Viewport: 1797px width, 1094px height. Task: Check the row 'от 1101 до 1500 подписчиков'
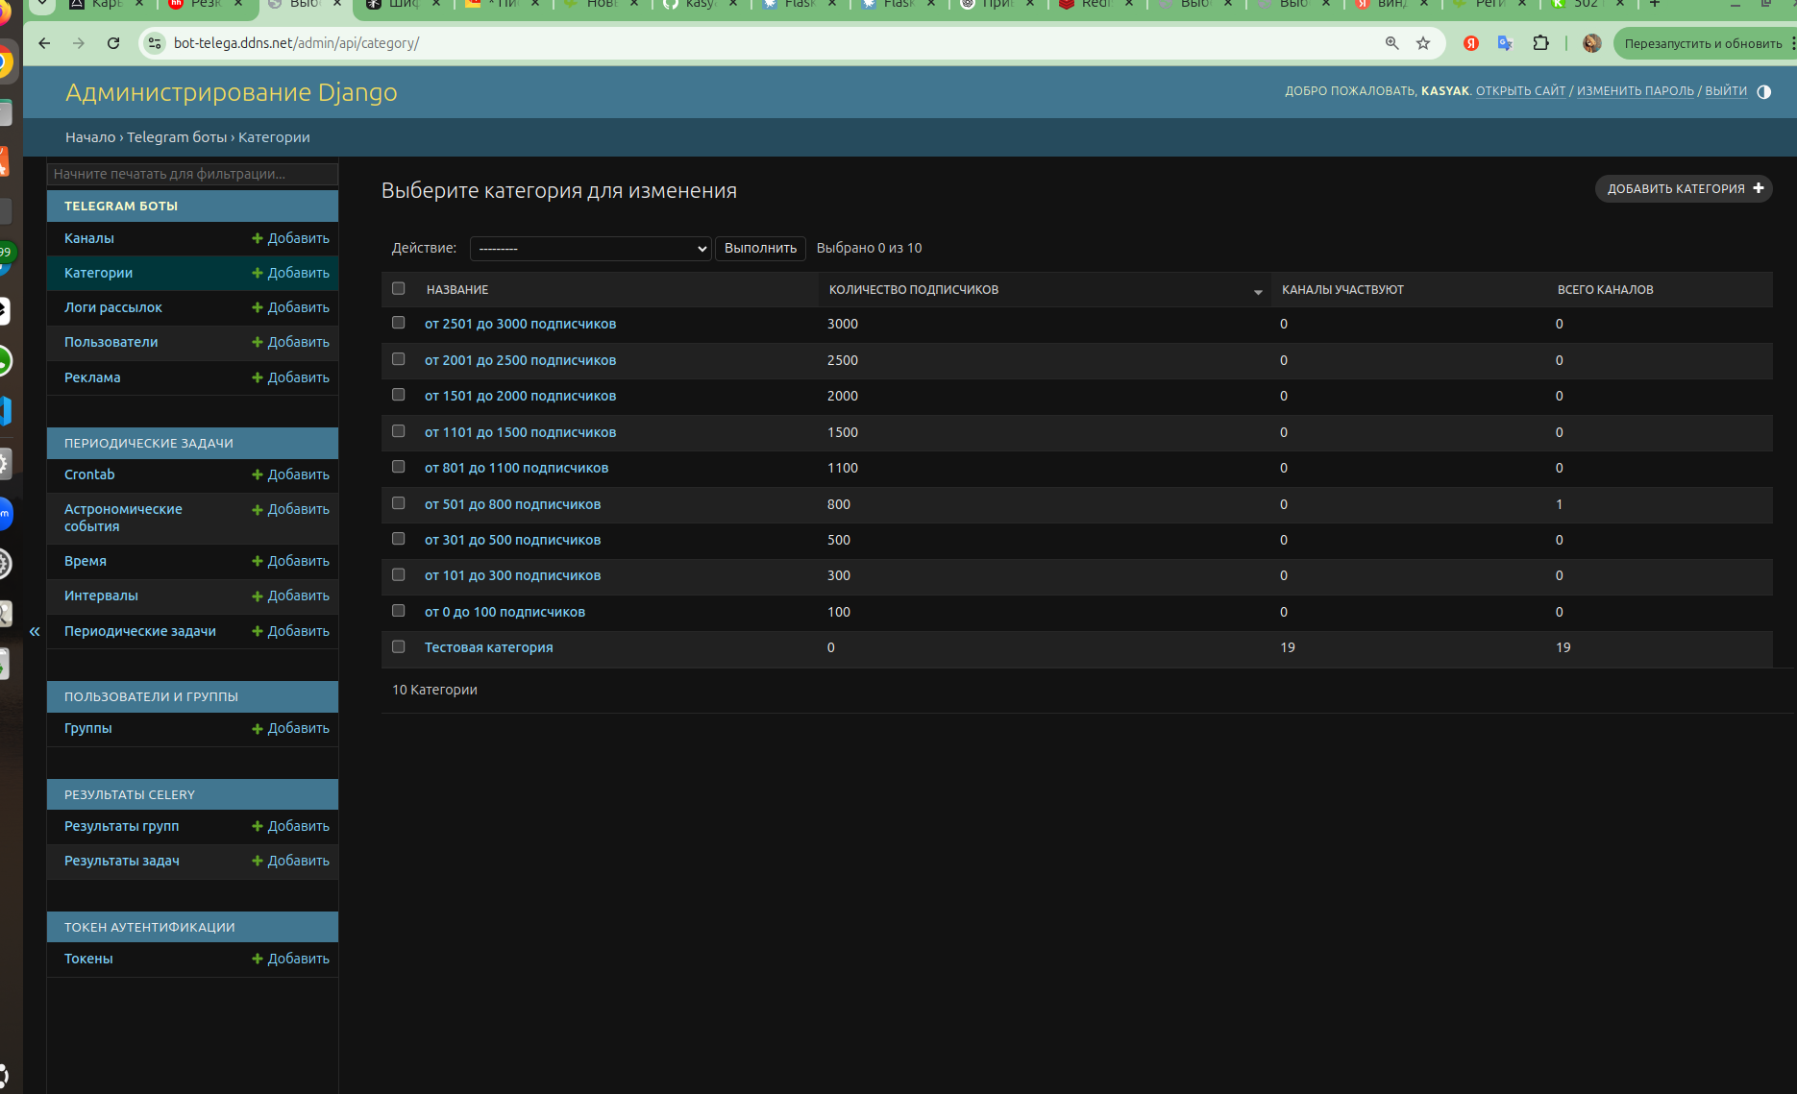399,431
